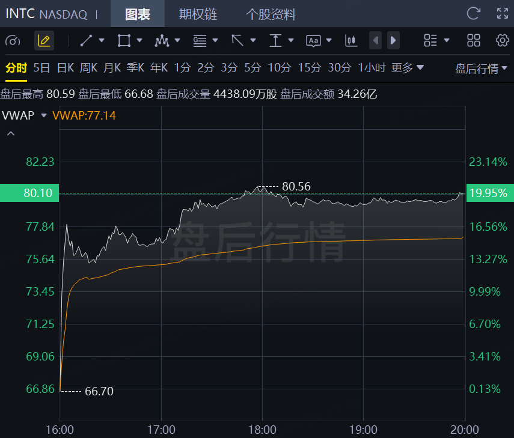Open the chart settings gear
The height and width of the screenshot is (438, 514).
coord(502,41)
